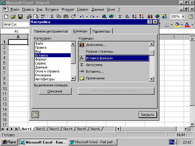Viewport: 195px width, 146px height.
Task: Select Файл in the Категории list
Action: coord(53,43)
